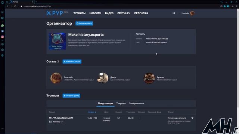239x134 pixels.
Task: Open flyowner member avatar
Action: point(149,78)
